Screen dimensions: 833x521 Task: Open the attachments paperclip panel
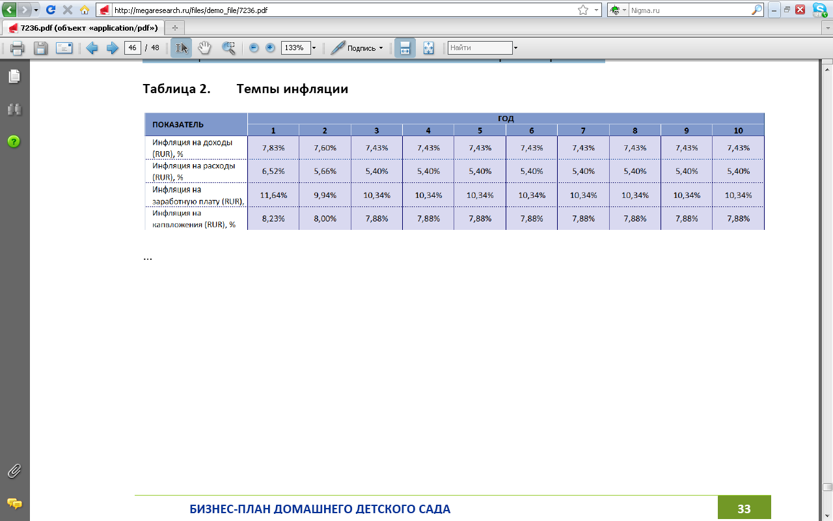click(14, 471)
